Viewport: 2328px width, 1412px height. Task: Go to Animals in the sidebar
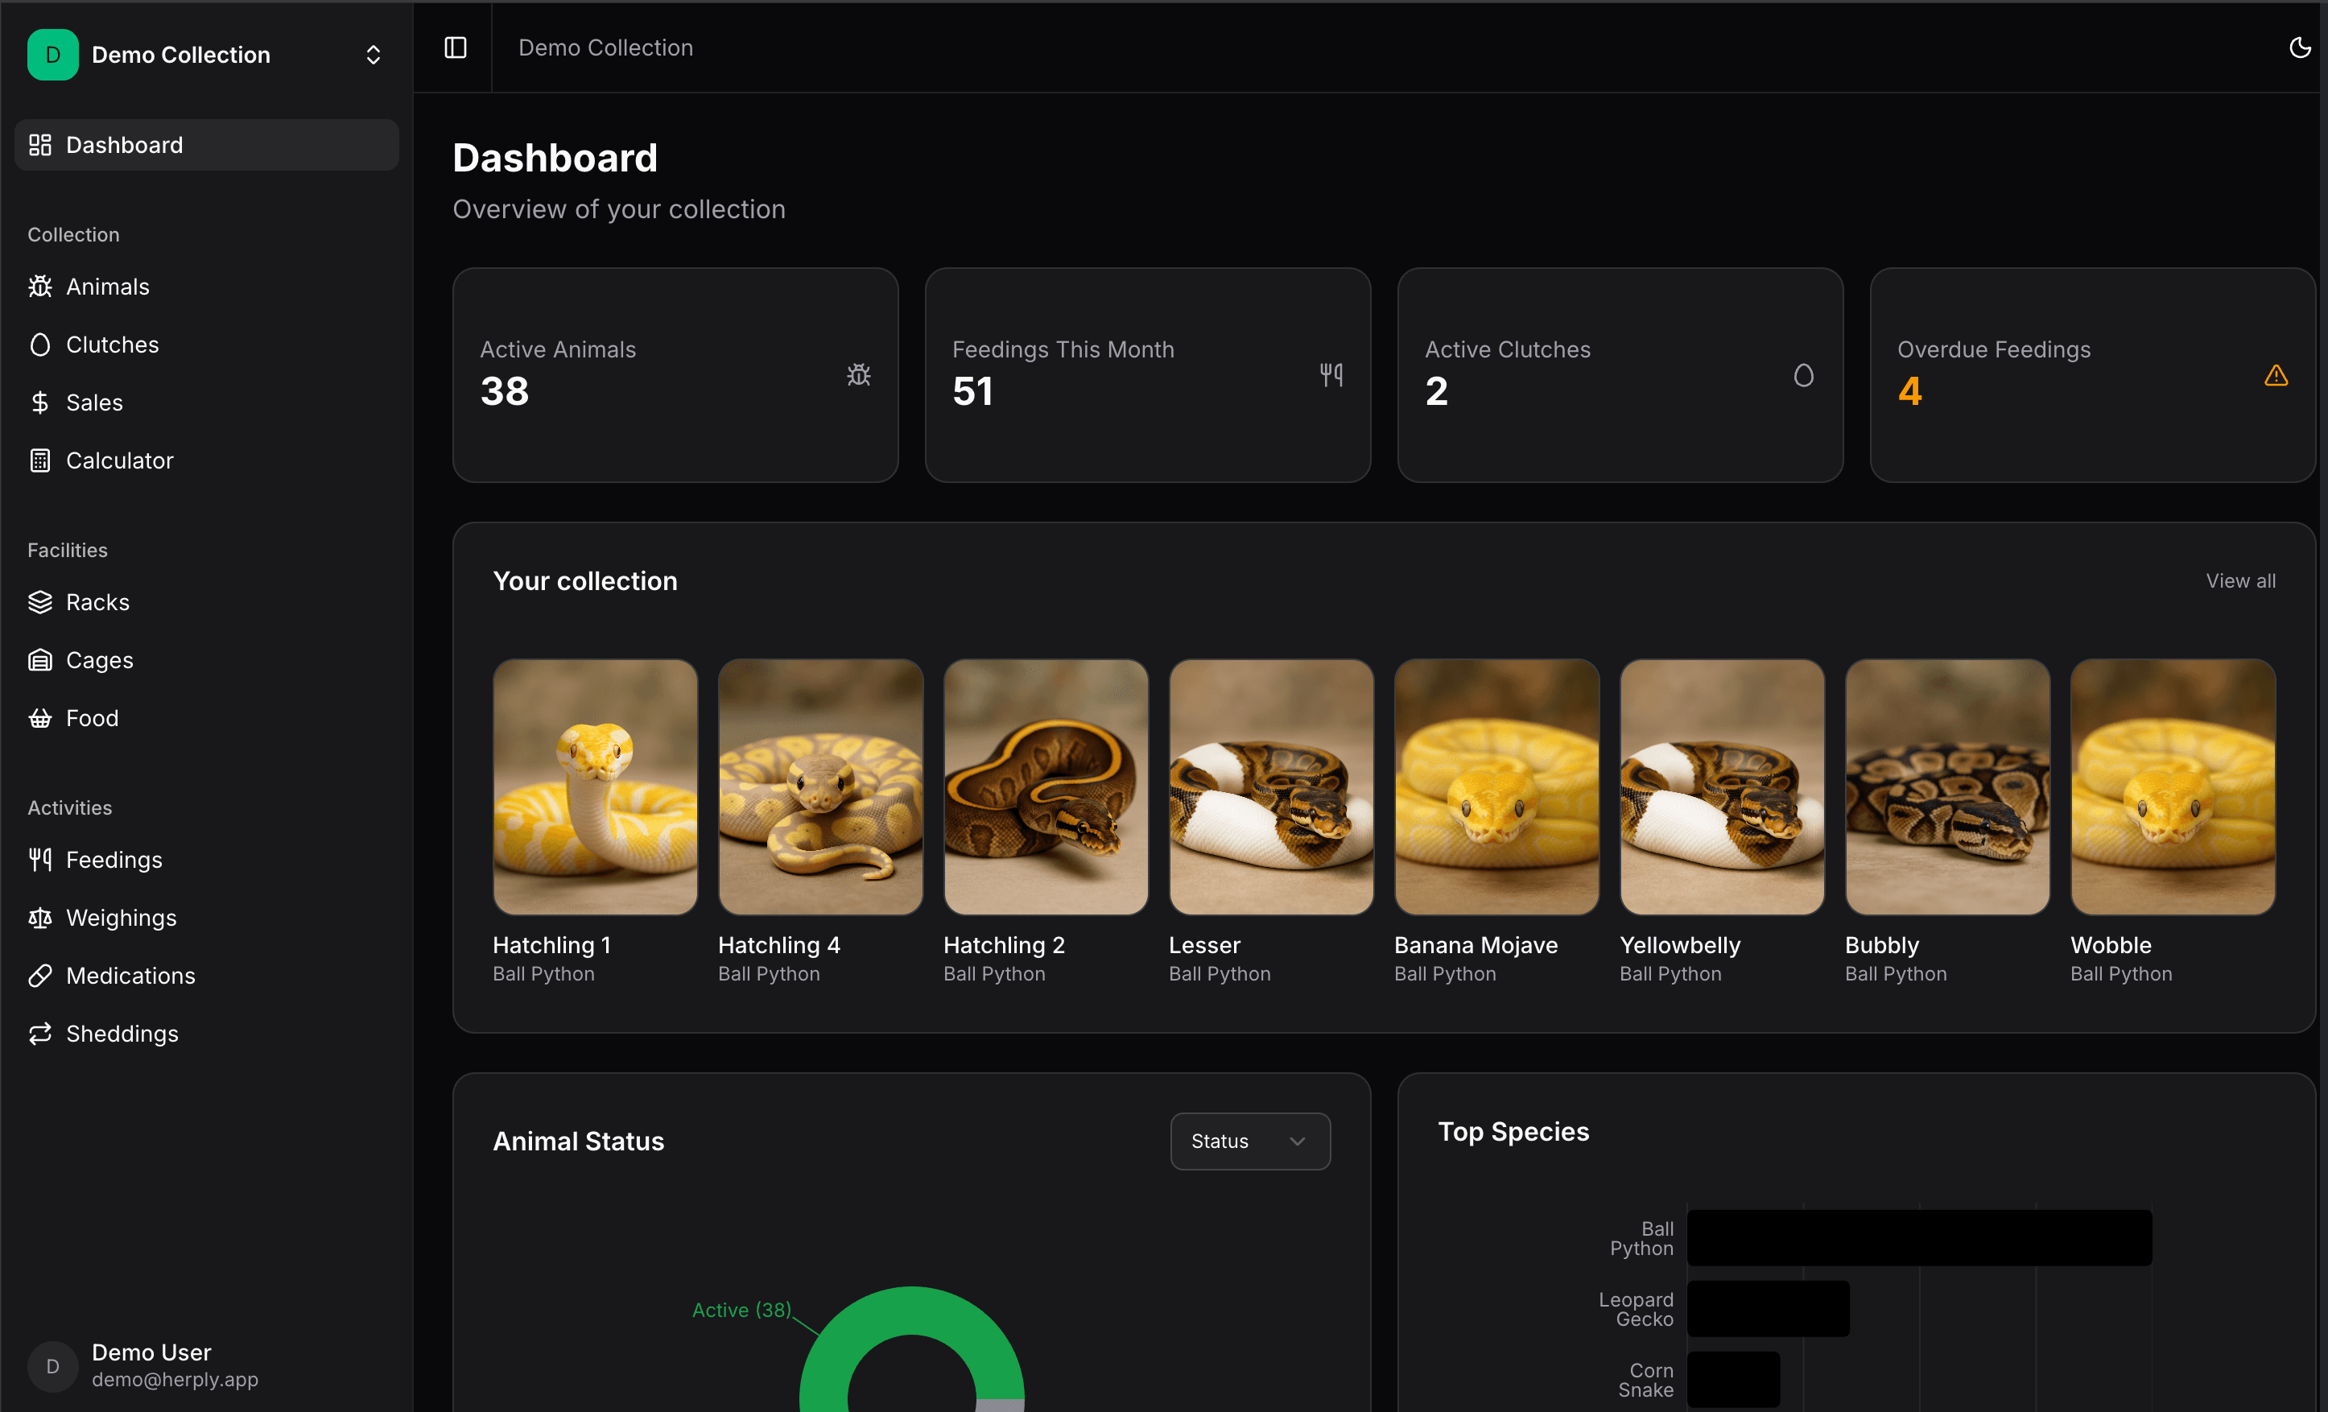click(x=207, y=287)
